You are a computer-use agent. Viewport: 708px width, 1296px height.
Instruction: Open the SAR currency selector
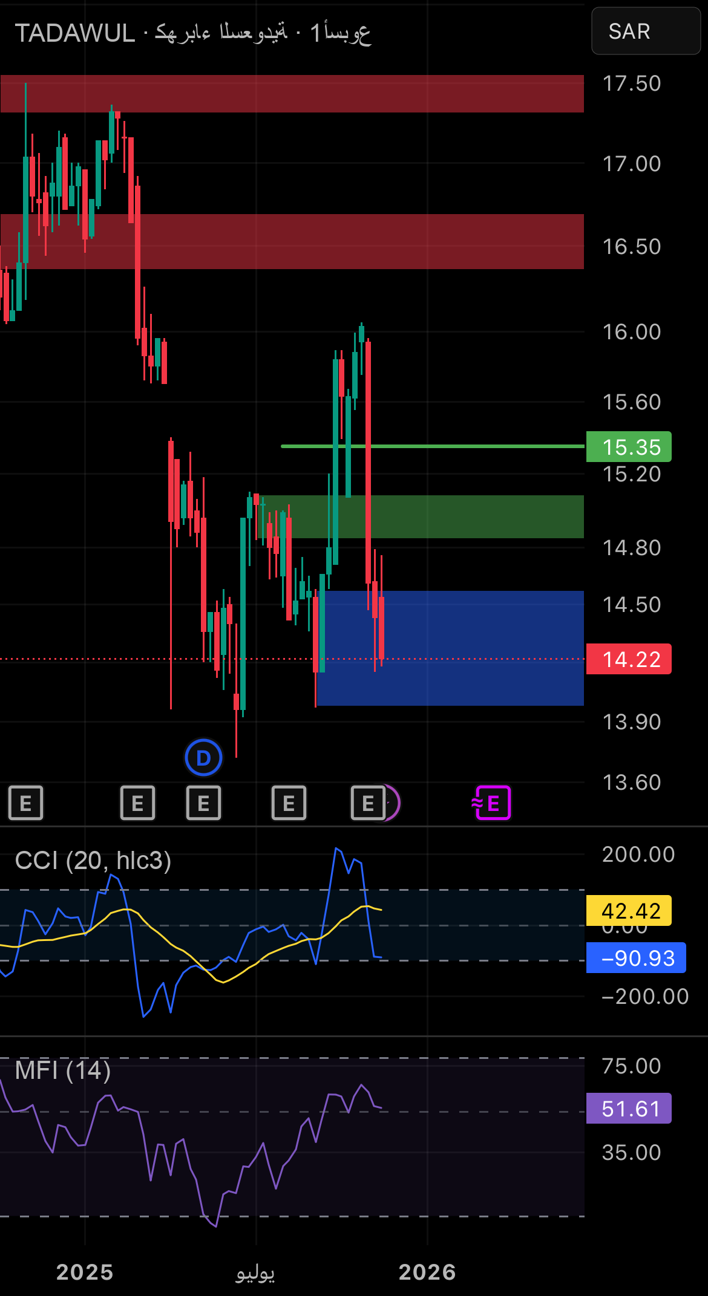coord(645,31)
